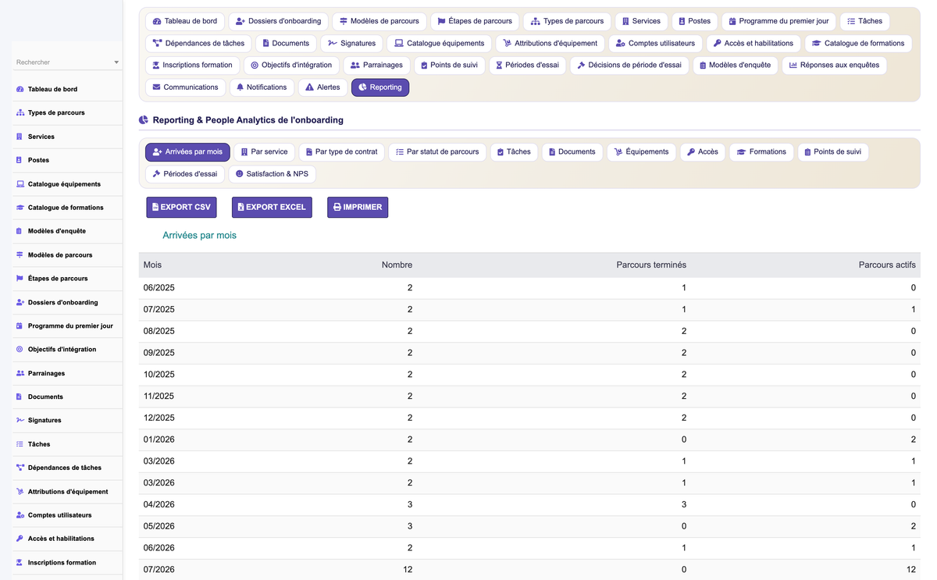Switch to Par type de contrat tab

coord(342,152)
